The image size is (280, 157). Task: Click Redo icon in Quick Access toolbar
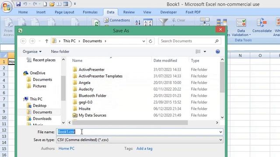pyautogui.click(x=35, y=4)
